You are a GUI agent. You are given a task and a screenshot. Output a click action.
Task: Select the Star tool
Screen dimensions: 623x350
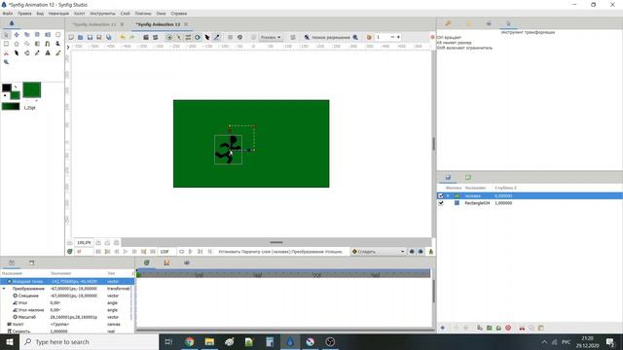click(x=17, y=44)
